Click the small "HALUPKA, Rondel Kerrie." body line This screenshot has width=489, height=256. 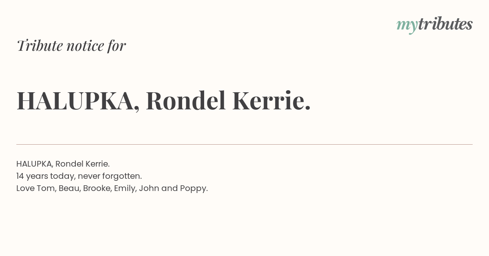point(63,164)
